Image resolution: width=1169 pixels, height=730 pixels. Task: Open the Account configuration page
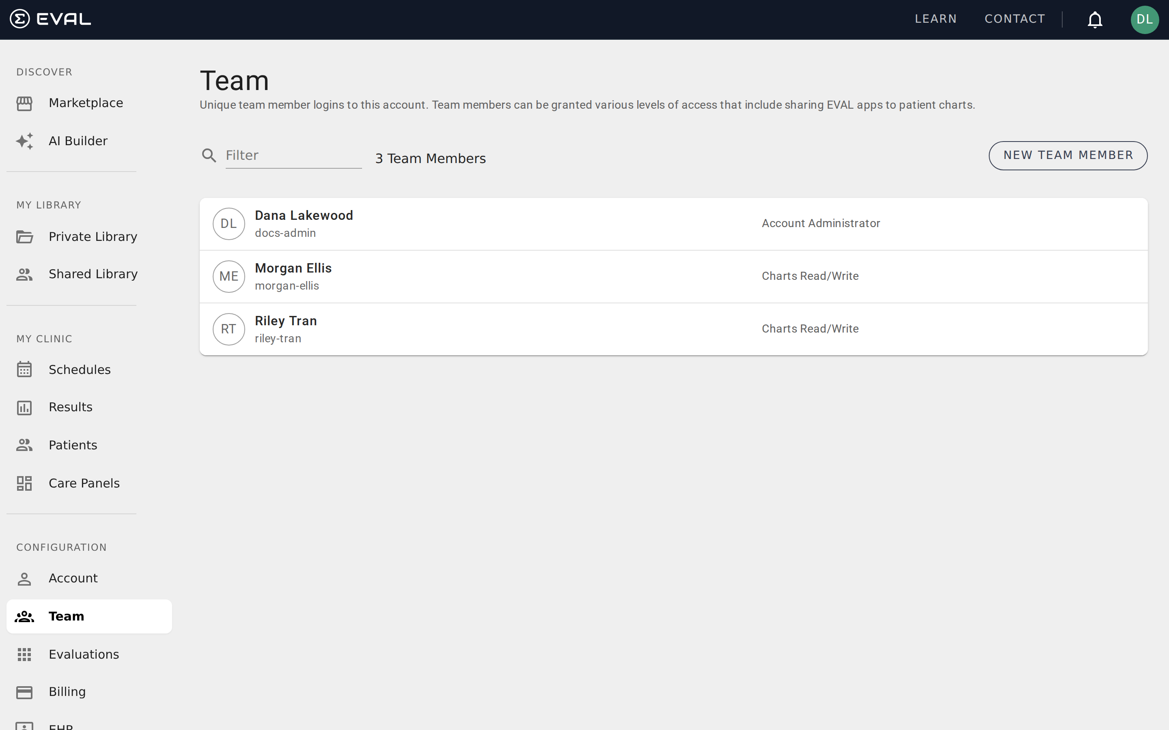(x=73, y=578)
